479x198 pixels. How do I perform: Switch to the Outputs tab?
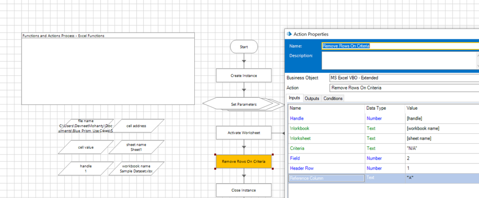click(312, 98)
